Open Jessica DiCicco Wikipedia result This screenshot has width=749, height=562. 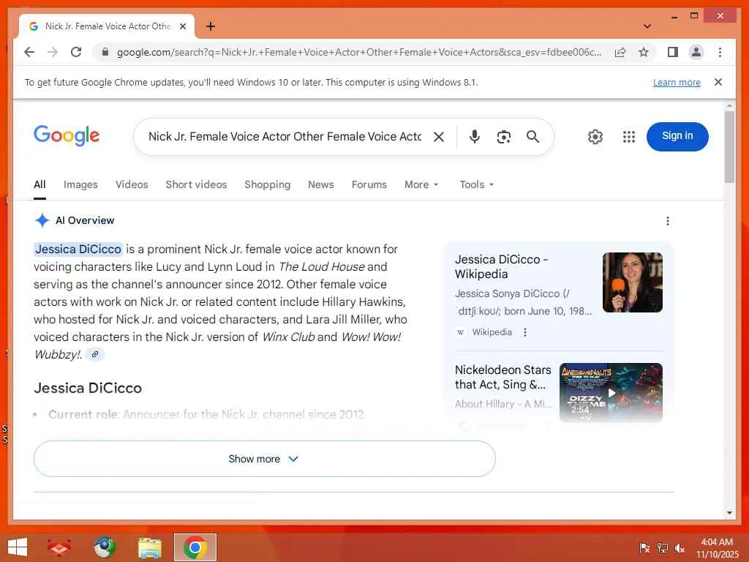click(x=501, y=266)
